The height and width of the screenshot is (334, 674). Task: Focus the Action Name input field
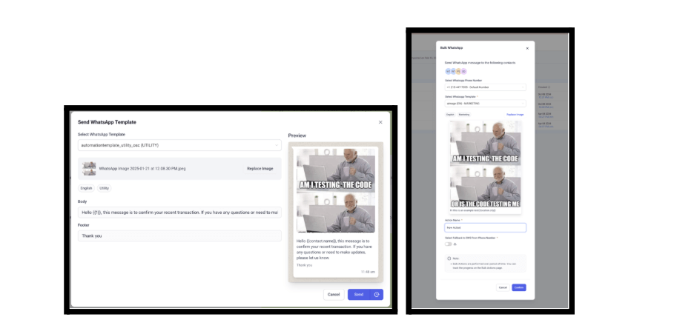coord(486,227)
